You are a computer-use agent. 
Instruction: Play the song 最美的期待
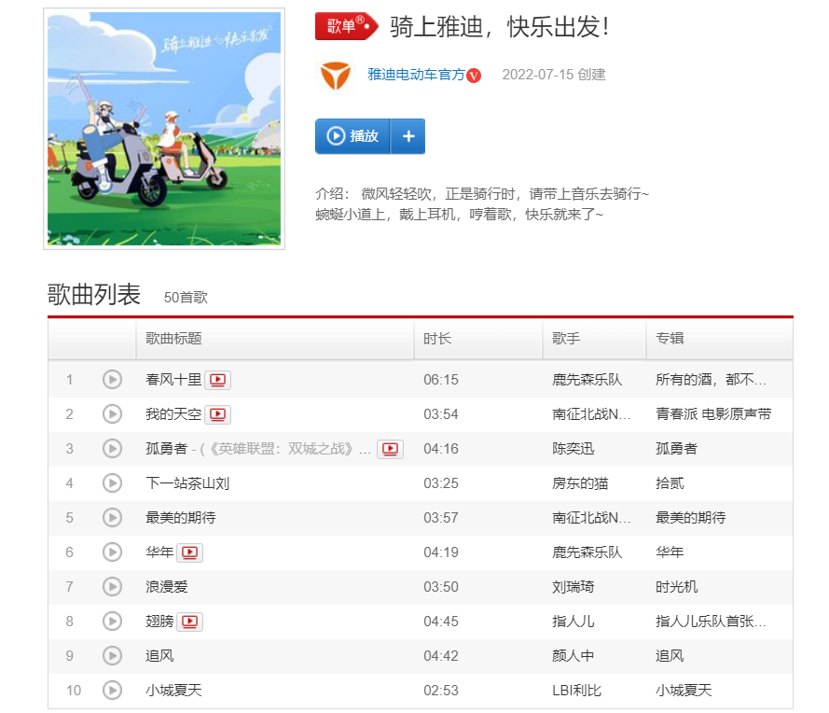click(112, 517)
